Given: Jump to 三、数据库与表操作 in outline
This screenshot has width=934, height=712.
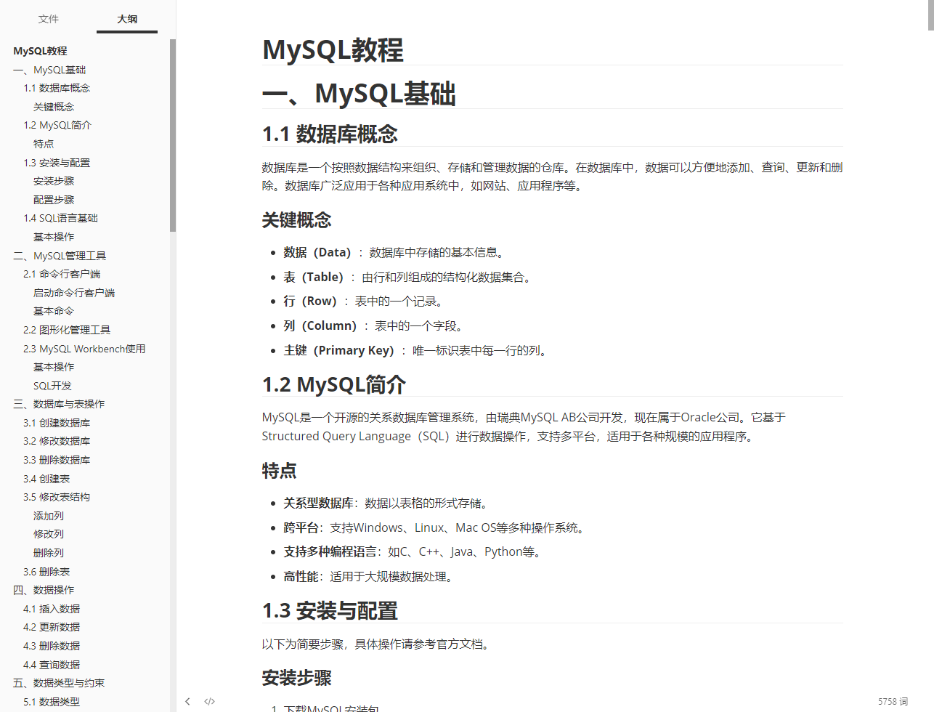Looking at the screenshot, I should (59, 404).
